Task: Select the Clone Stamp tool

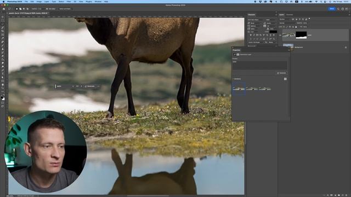Action: [3, 49]
